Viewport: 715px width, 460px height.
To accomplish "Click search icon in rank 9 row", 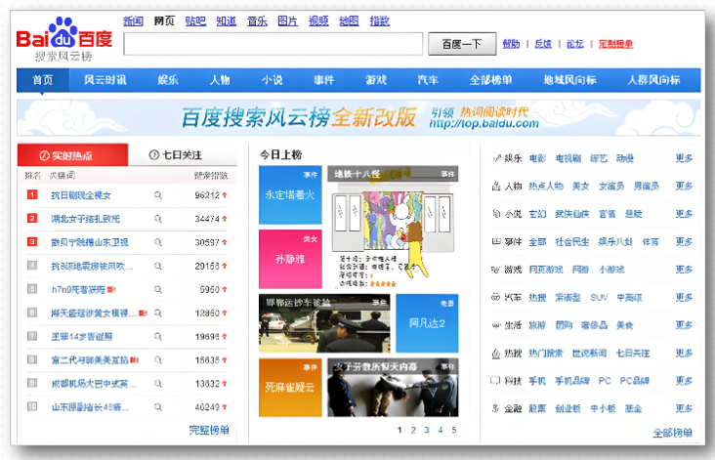I will (x=158, y=384).
